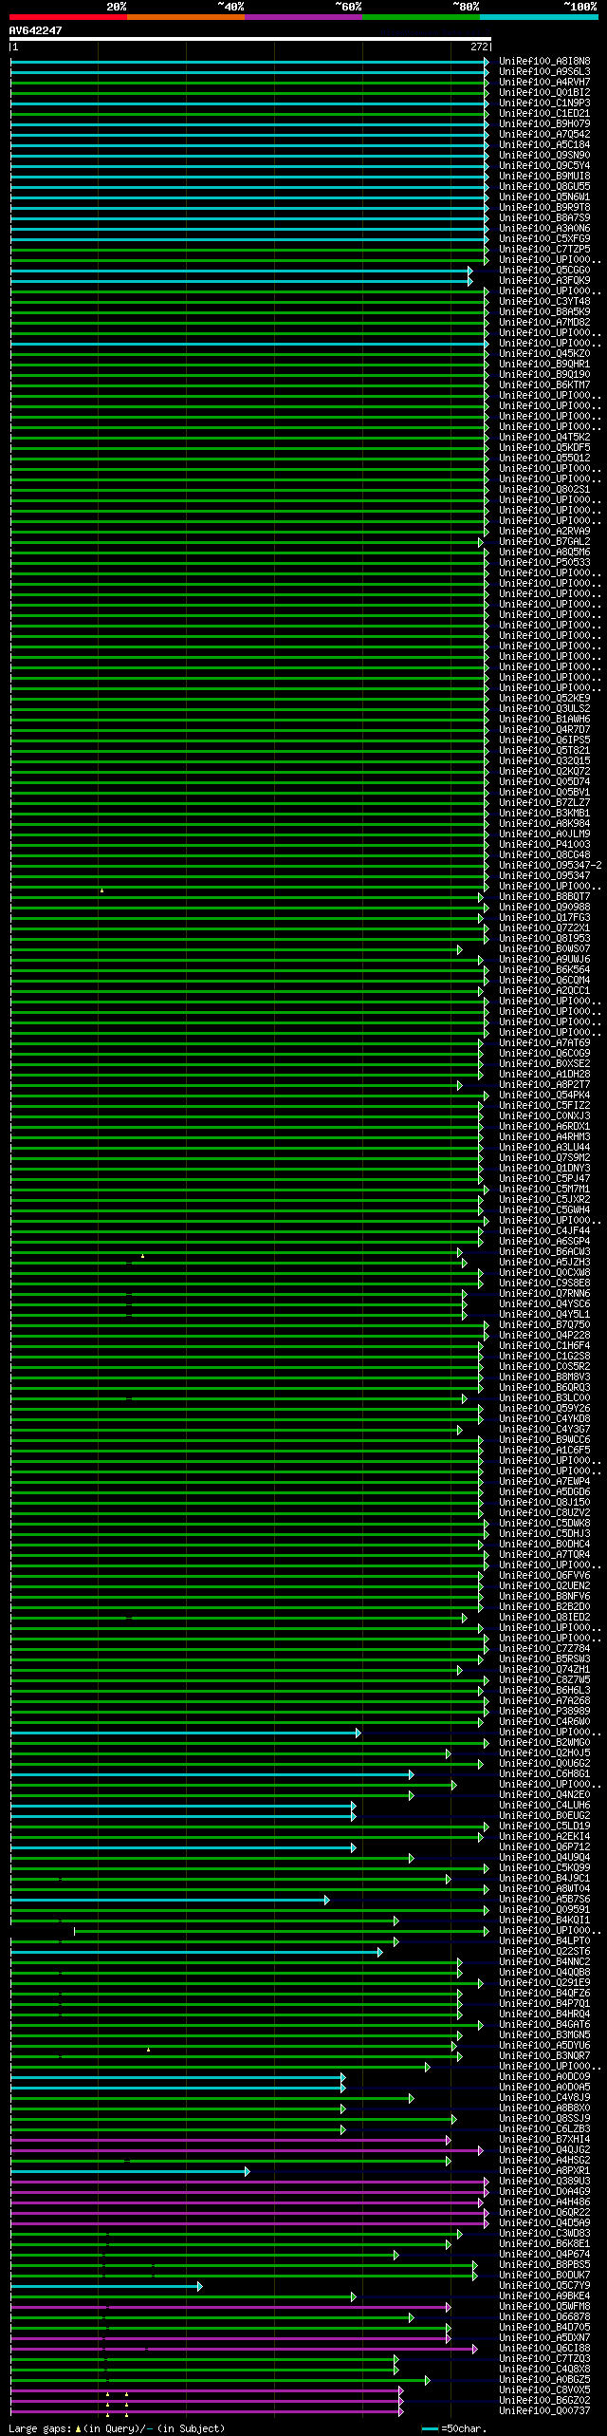Click hit label UniRef100_C5FIZ2
The image size is (607, 2436).
[544, 1106]
